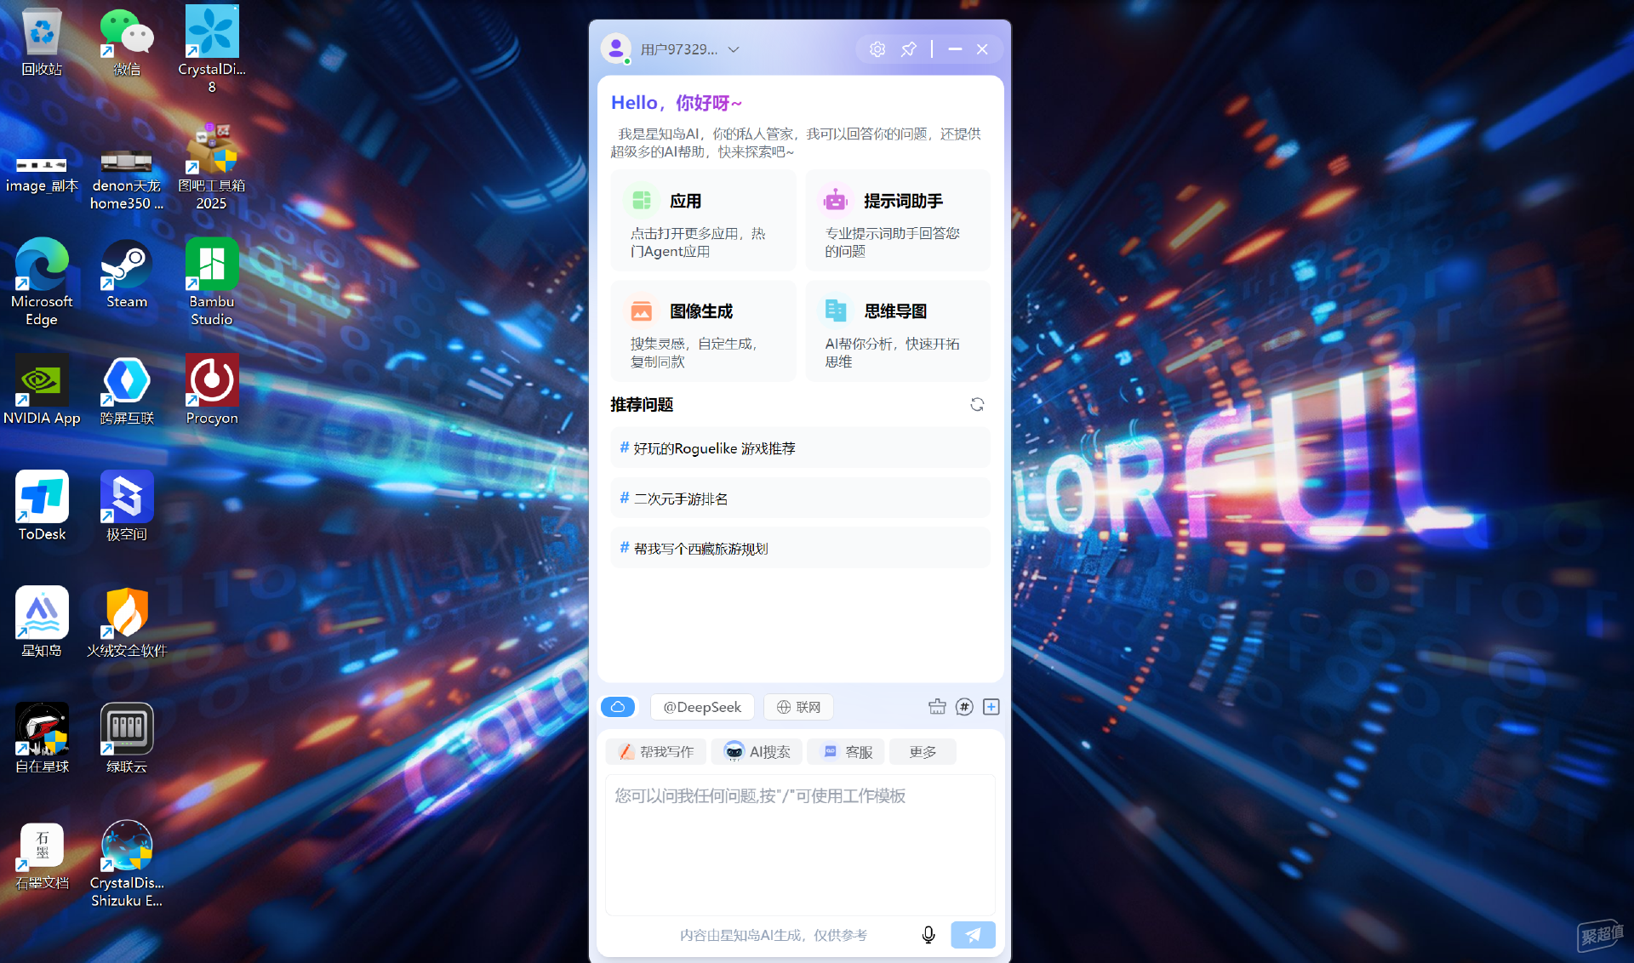Open 自在星球 desktop shortcut
This screenshot has width=1634, height=963.
42,738
